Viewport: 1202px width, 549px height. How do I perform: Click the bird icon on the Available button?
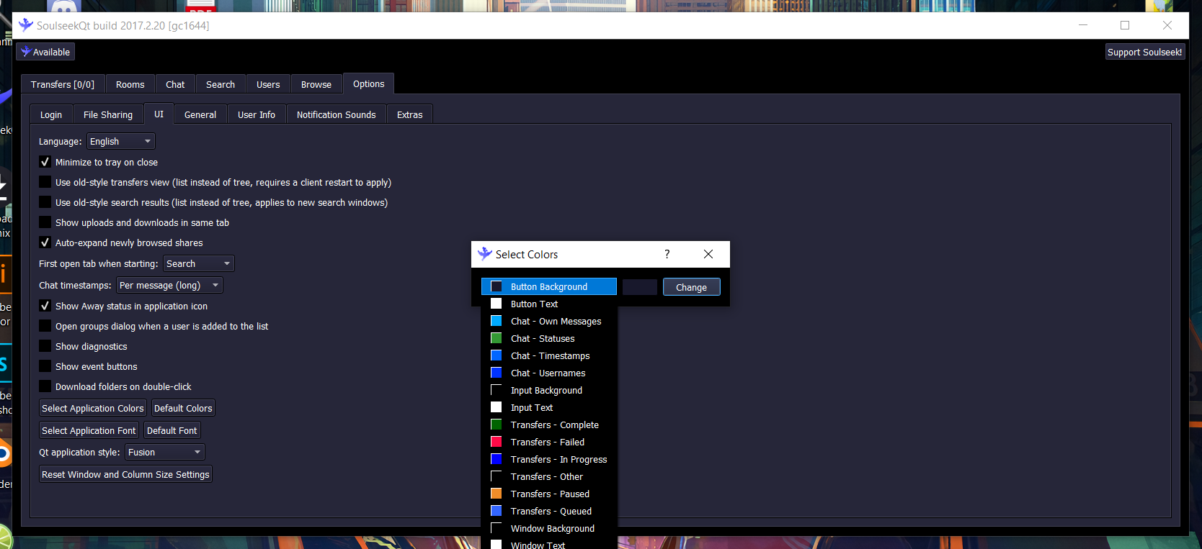pos(26,52)
